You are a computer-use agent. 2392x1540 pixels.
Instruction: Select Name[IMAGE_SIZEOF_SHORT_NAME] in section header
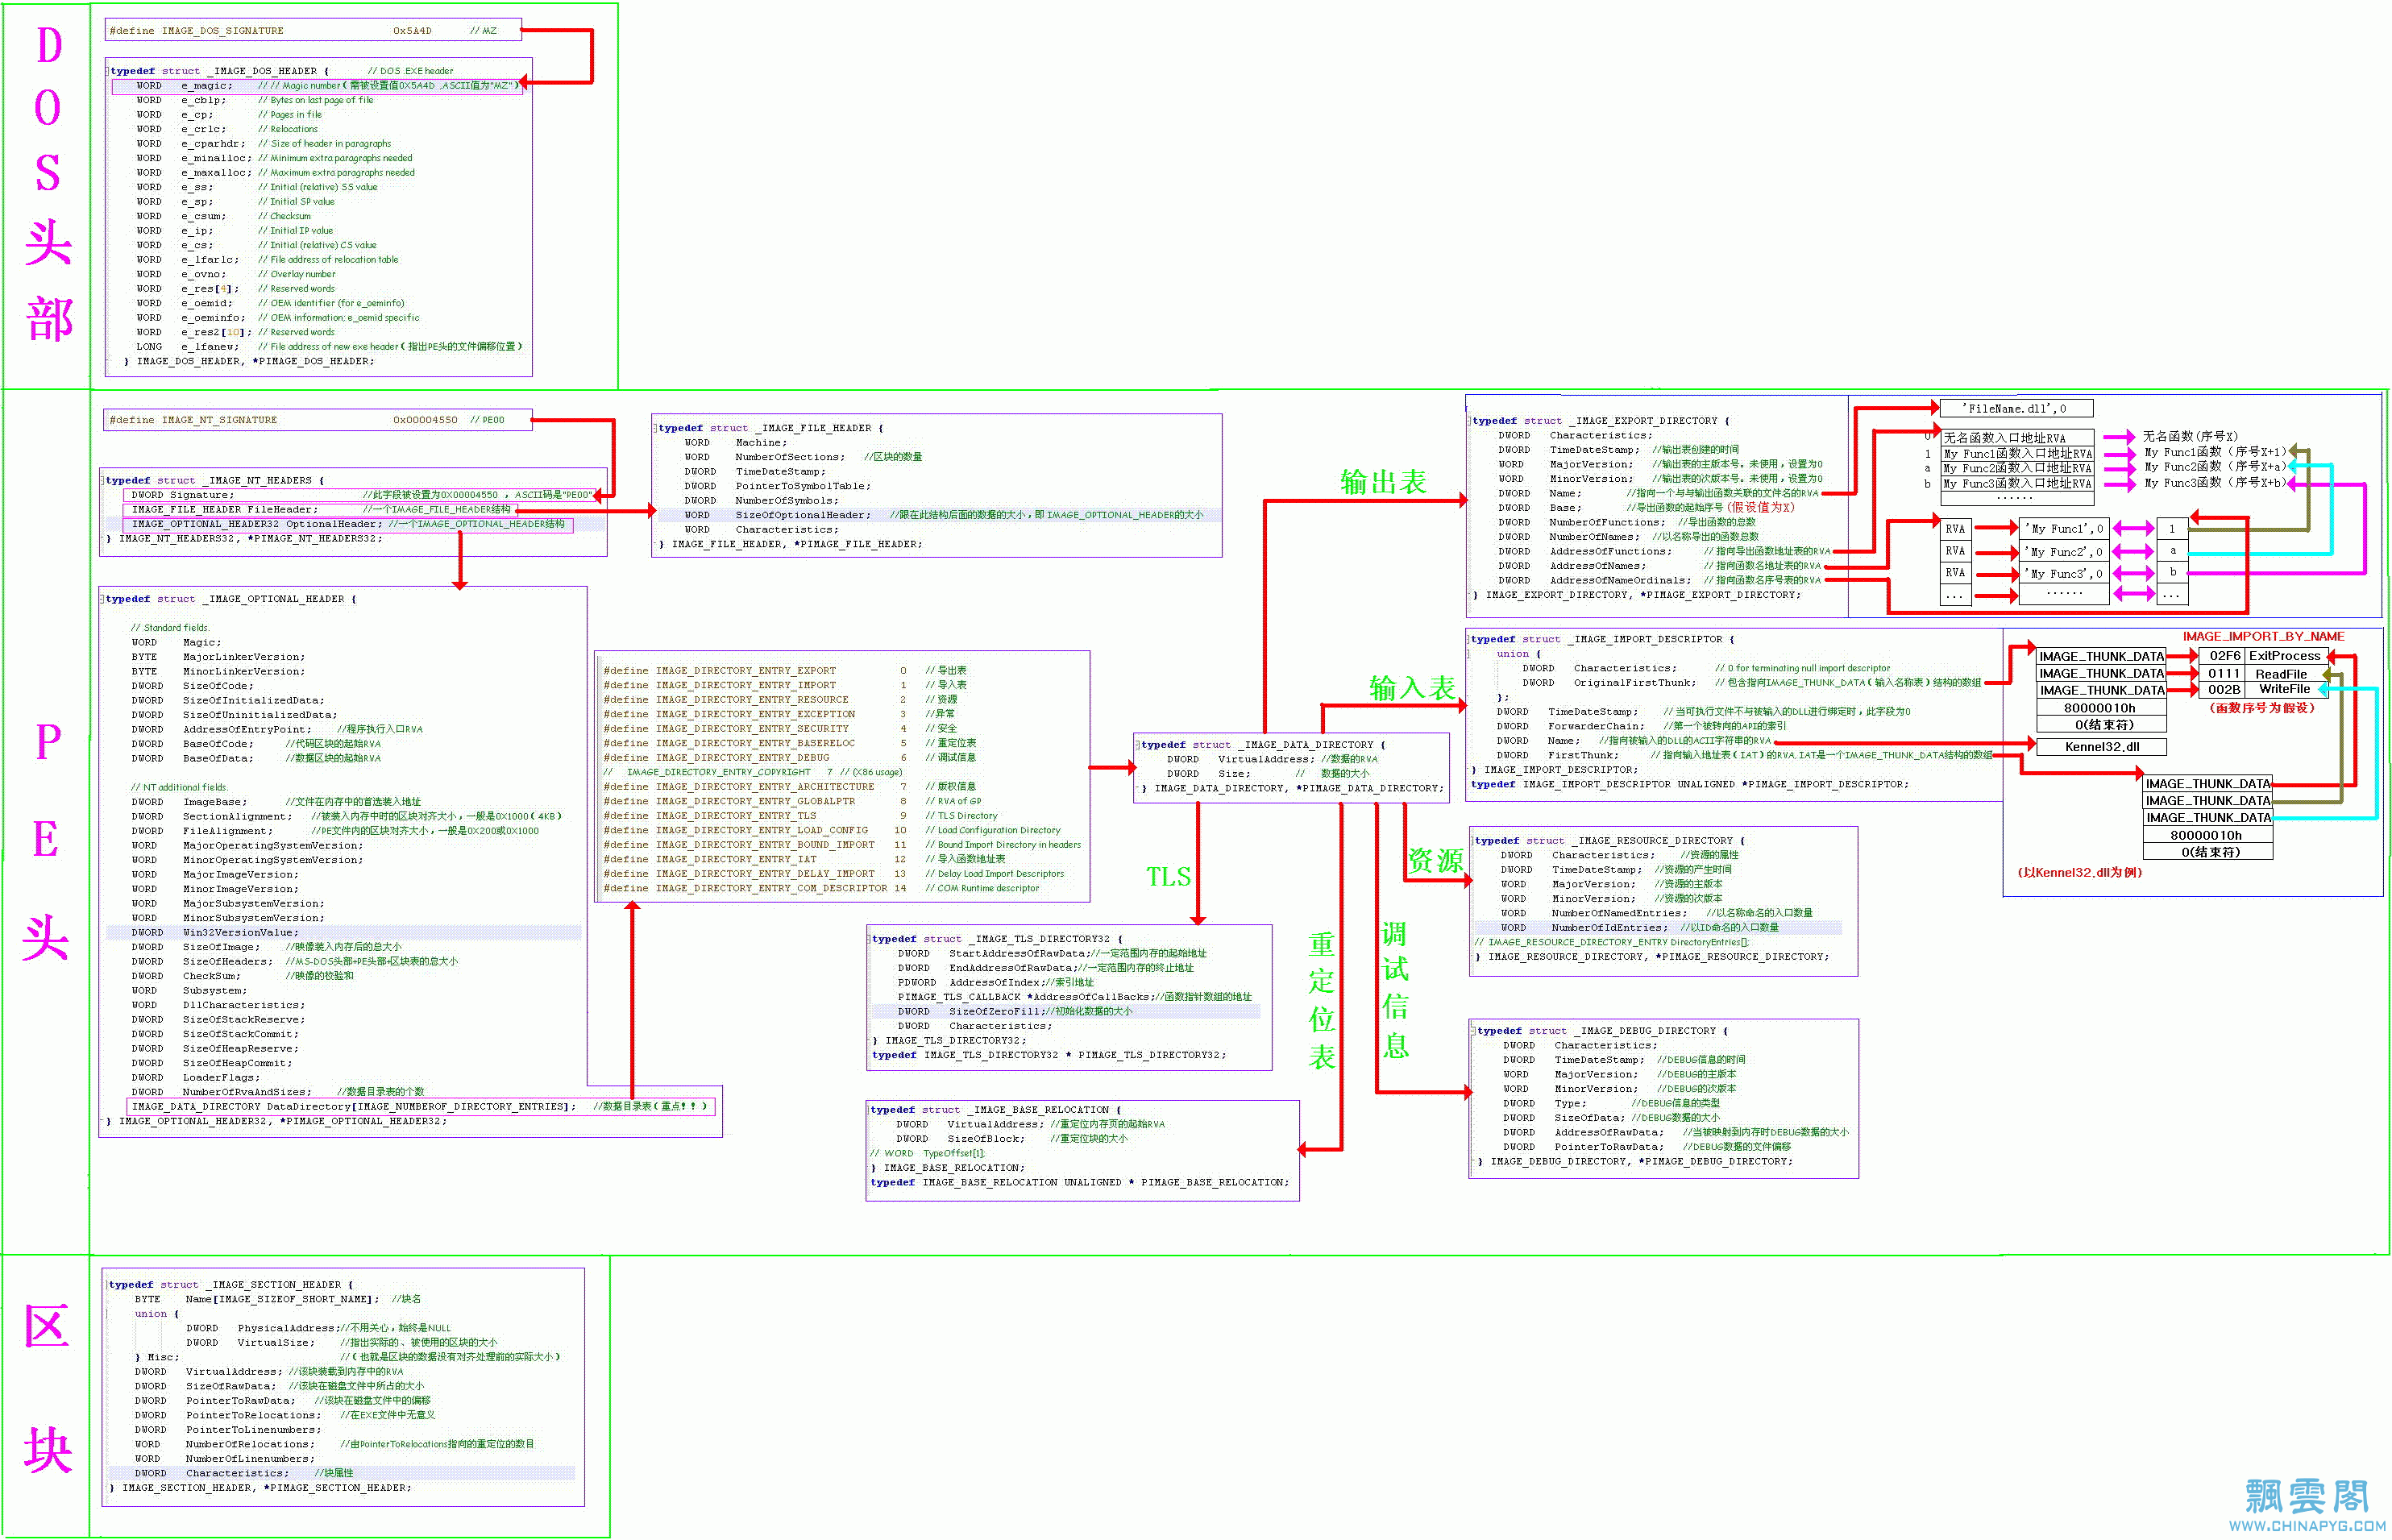pyautogui.click(x=277, y=1300)
